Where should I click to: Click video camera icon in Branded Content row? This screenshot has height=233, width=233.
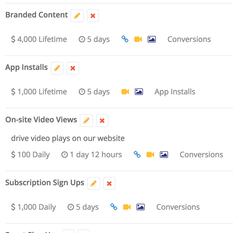point(138,39)
